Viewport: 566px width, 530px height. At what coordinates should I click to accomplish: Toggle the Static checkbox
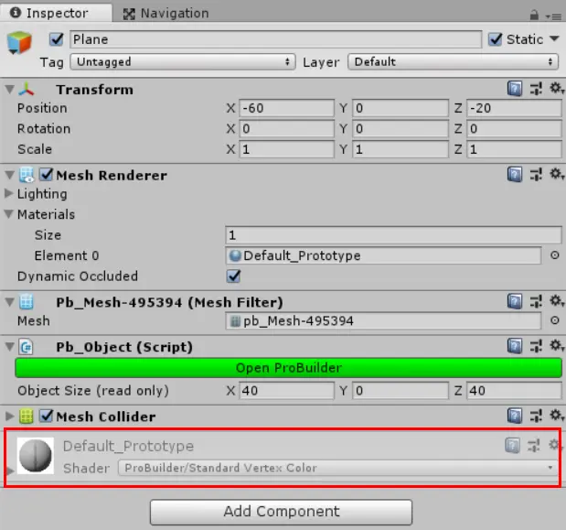tap(496, 39)
